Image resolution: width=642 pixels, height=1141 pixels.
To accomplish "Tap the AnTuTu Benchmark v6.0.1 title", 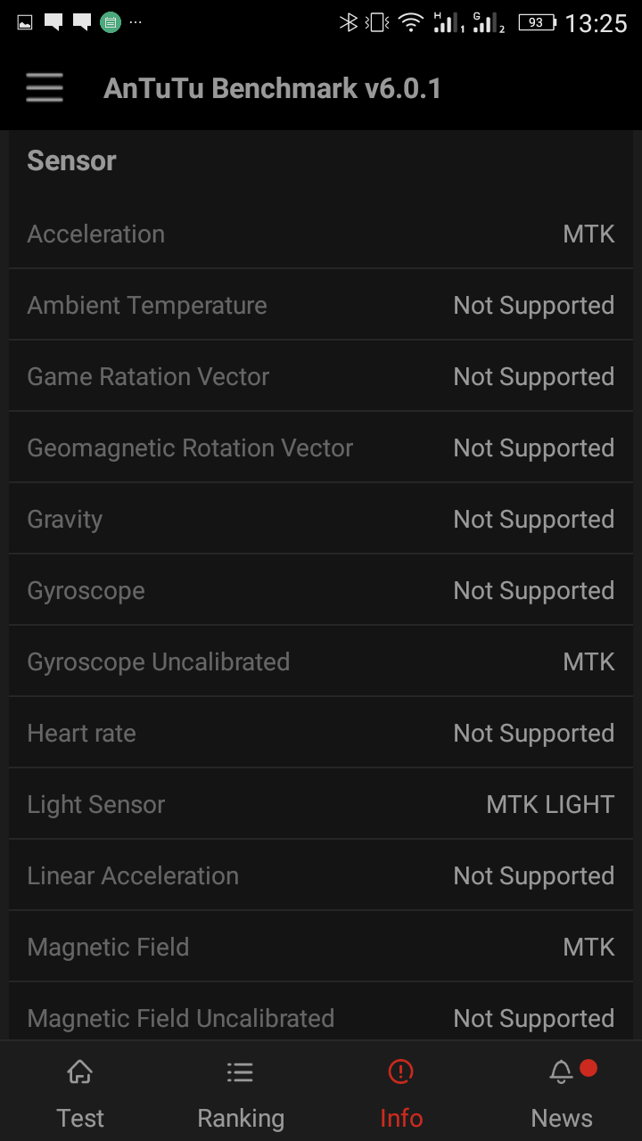I will click(x=272, y=88).
